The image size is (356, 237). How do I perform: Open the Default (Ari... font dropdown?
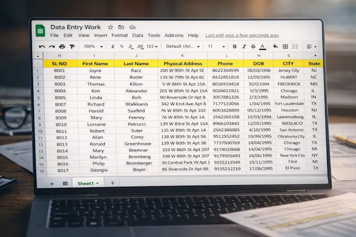pos(183,47)
